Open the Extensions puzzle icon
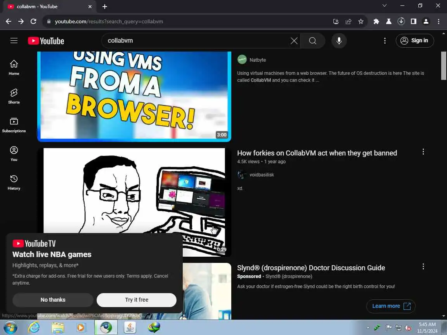447x335 pixels. coord(376,21)
